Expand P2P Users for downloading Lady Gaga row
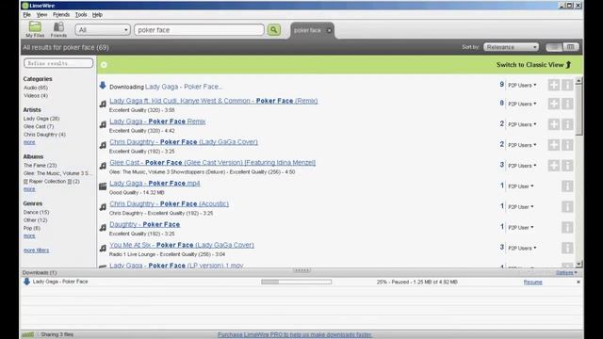This screenshot has width=603, height=339. pyautogui.click(x=522, y=86)
